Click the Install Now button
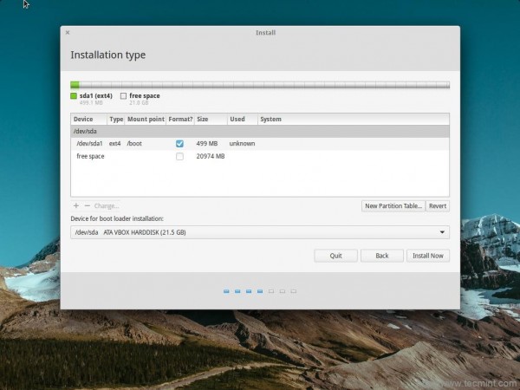520x390 pixels. pyautogui.click(x=428, y=256)
